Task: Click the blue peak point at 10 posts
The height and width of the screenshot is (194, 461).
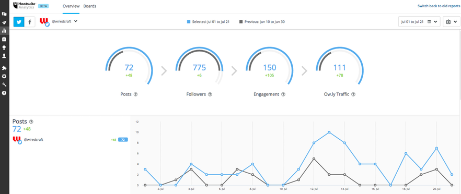Action: 329,132
